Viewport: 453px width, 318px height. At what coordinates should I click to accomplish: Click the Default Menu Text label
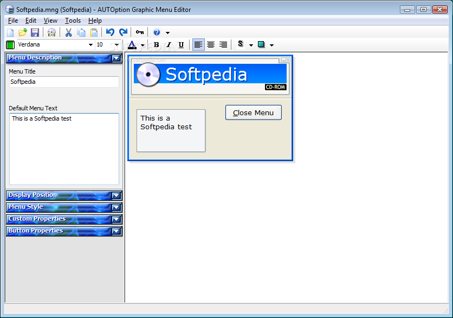point(33,108)
